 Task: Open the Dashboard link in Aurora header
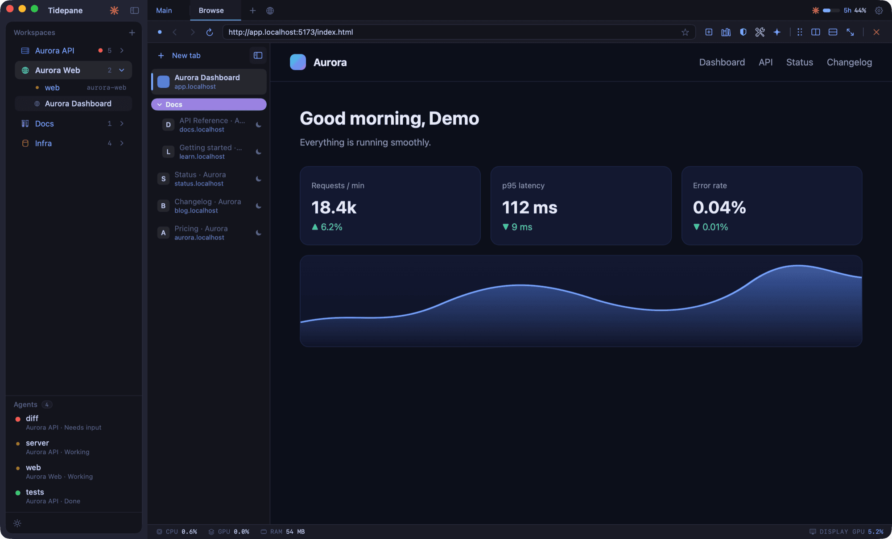(x=722, y=62)
